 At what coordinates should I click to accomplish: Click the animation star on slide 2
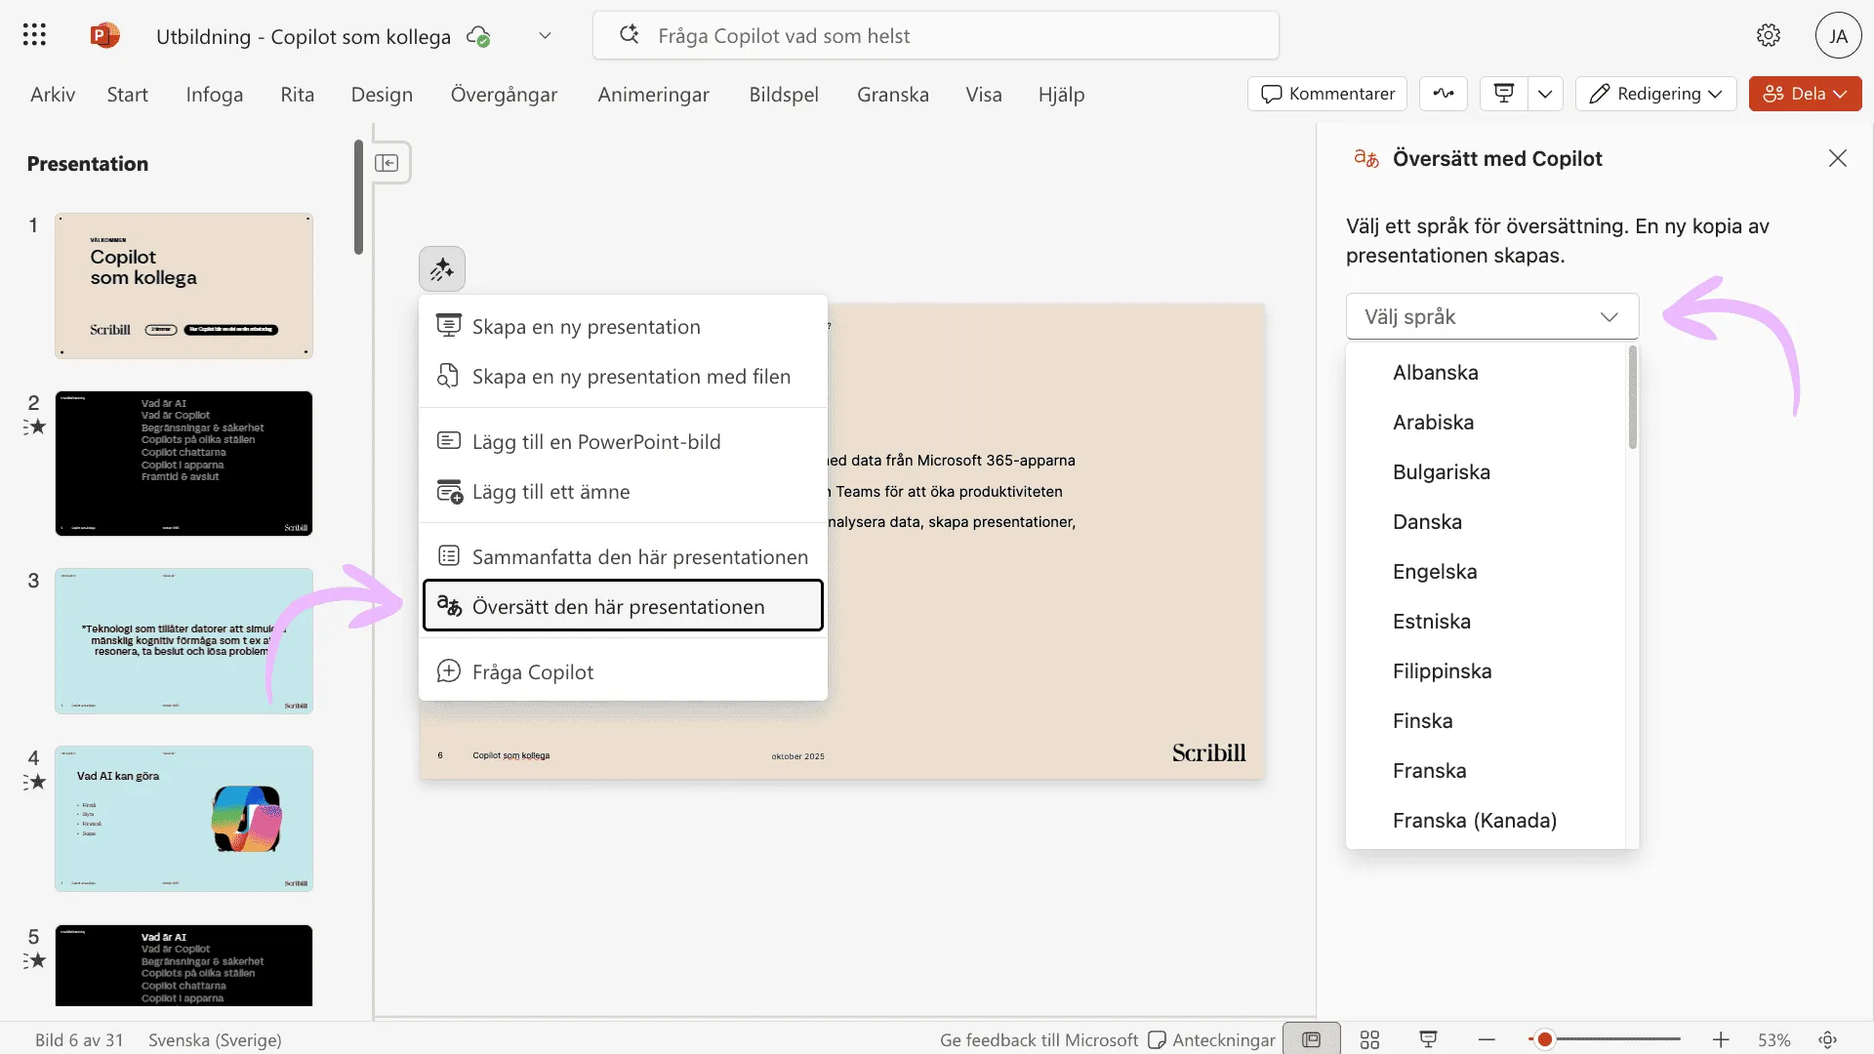click(x=35, y=426)
